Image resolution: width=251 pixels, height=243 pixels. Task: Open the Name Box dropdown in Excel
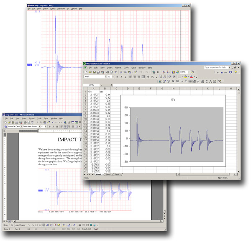[101, 85]
